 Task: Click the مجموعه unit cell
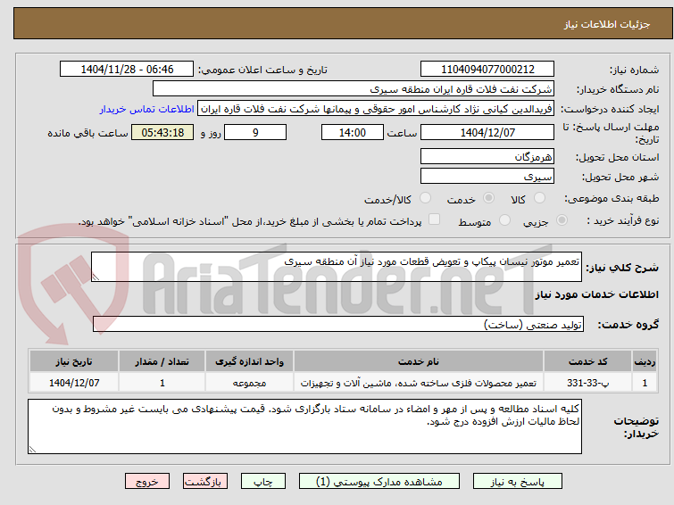(249, 383)
